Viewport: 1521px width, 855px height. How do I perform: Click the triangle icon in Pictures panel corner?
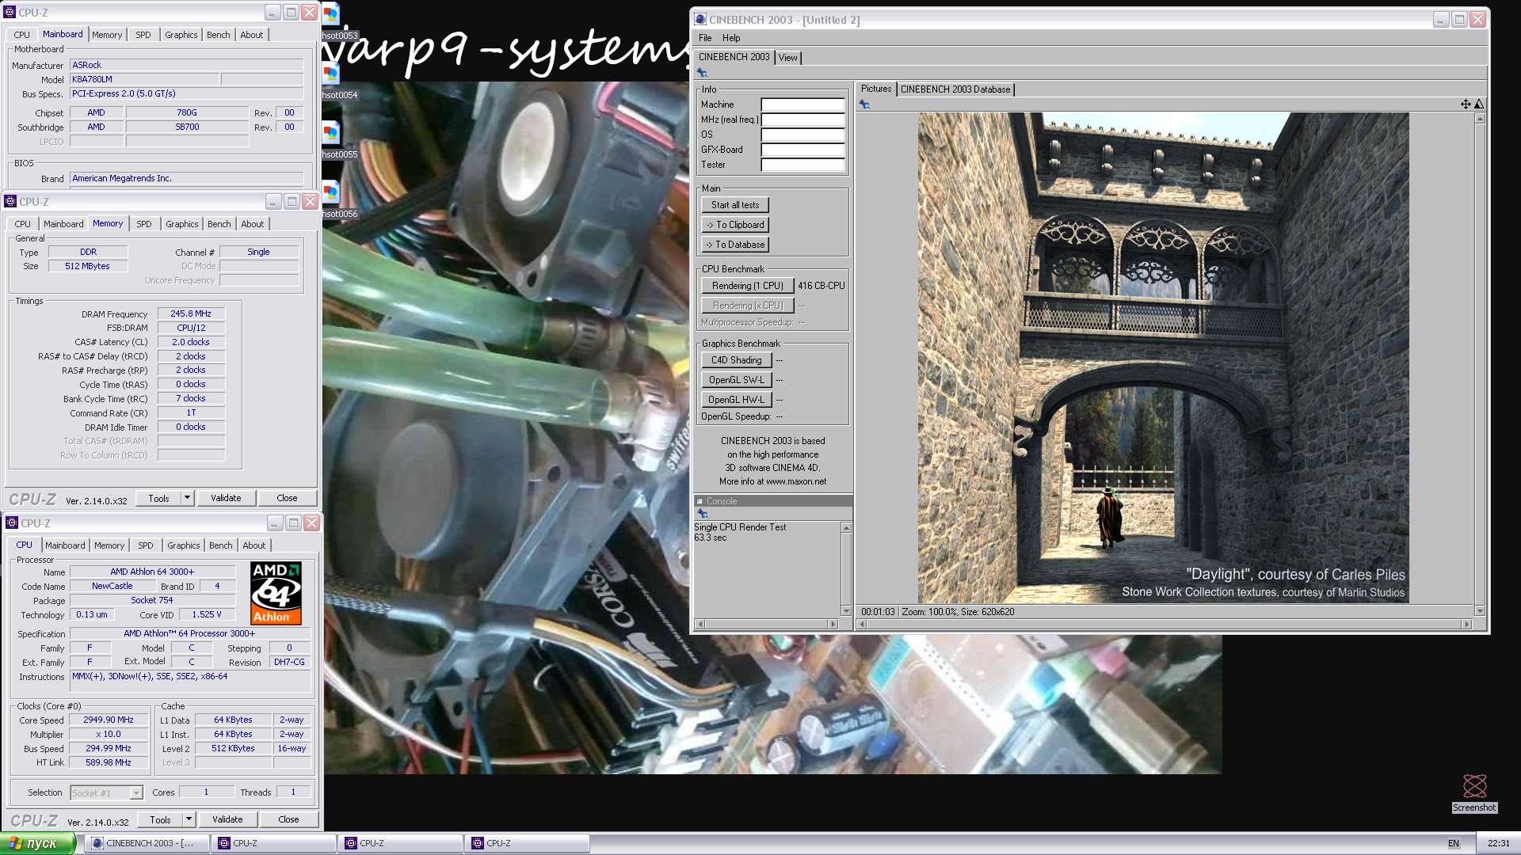pos(1479,104)
